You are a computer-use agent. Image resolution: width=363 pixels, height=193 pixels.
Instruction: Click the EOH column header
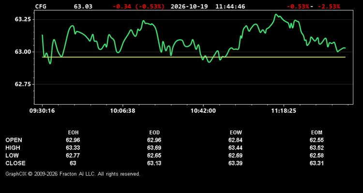click(x=73, y=133)
